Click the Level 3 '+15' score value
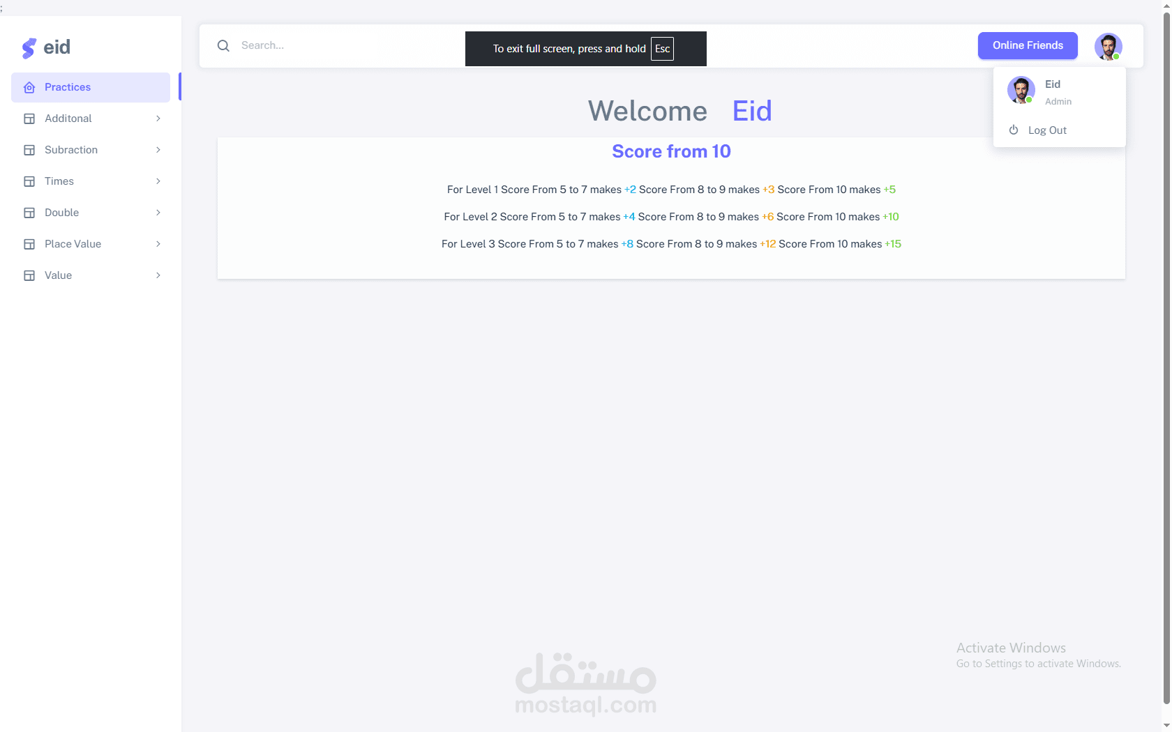Screen dimensions: 1172x732 click(x=893, y=244)
